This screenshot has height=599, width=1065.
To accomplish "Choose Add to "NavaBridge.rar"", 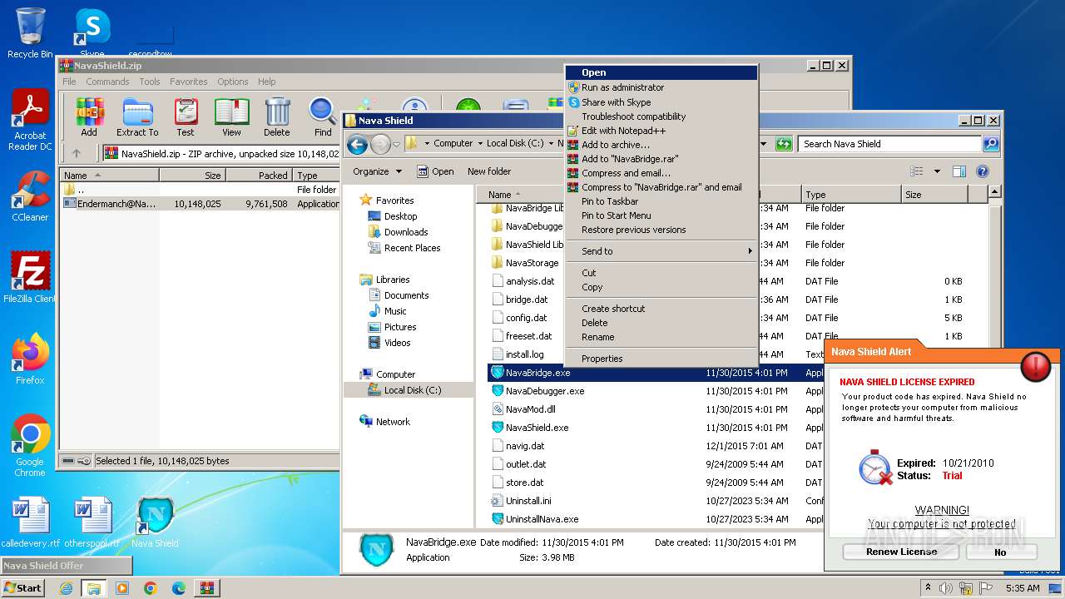I will (x=661, y=159).
